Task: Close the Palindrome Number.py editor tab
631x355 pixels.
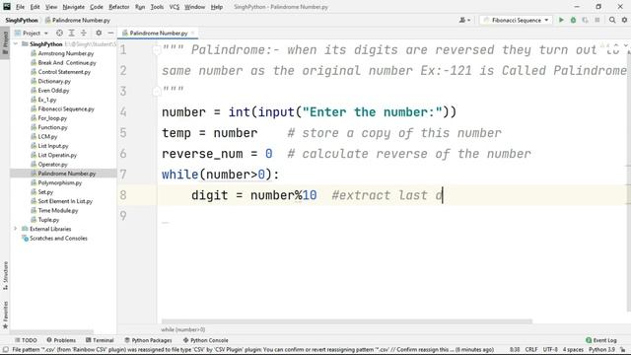Action: [193, 33]
